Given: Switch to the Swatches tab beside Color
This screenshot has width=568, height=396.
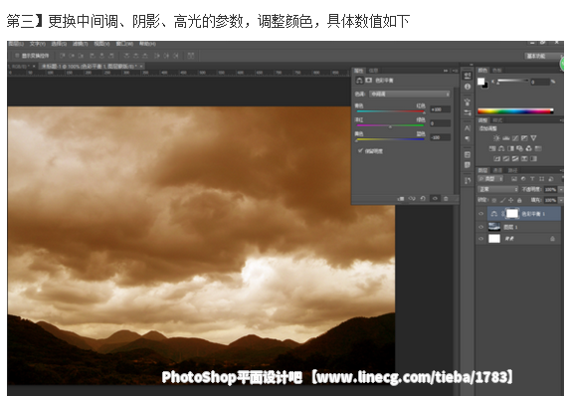Looking at the screenshot, I should [497, 71].
